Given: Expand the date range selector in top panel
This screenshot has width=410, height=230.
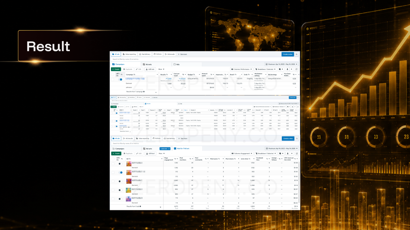Looking at the screenshot, I should (x=281, y=64).
